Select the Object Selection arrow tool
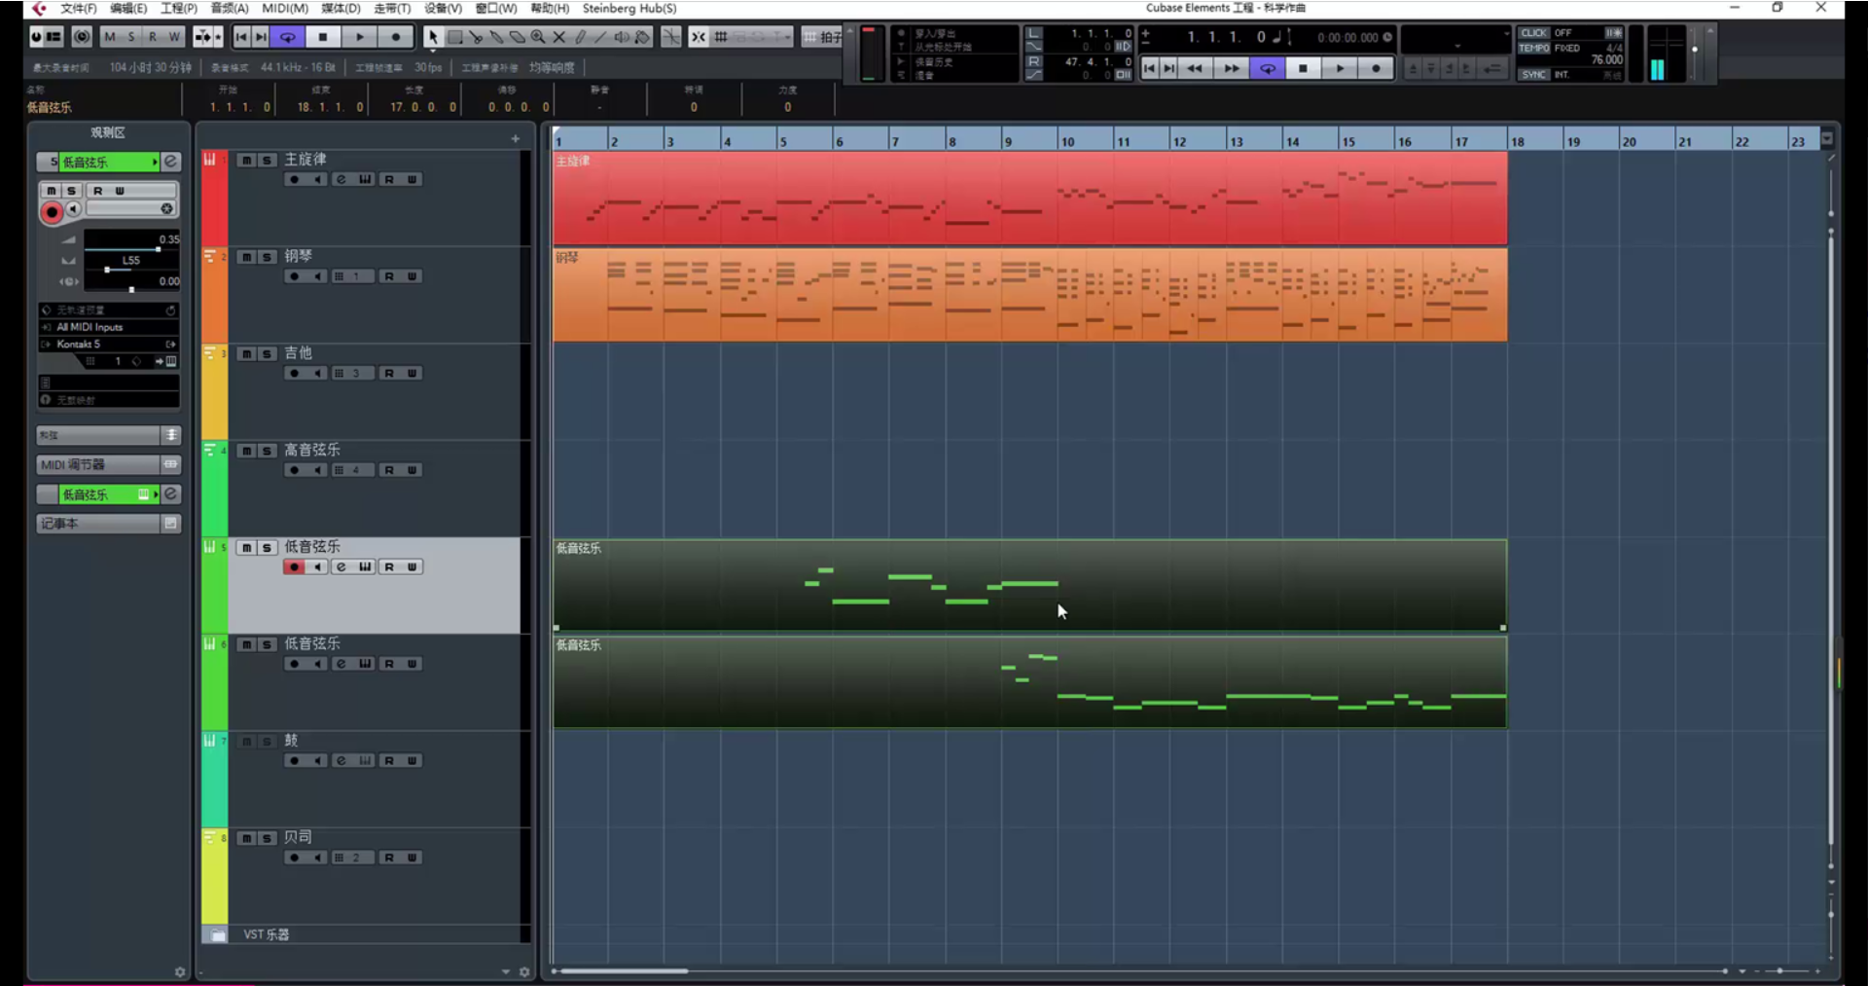Image resolution: width=1868 pixels, height=986 pixels. pos(432,37)
